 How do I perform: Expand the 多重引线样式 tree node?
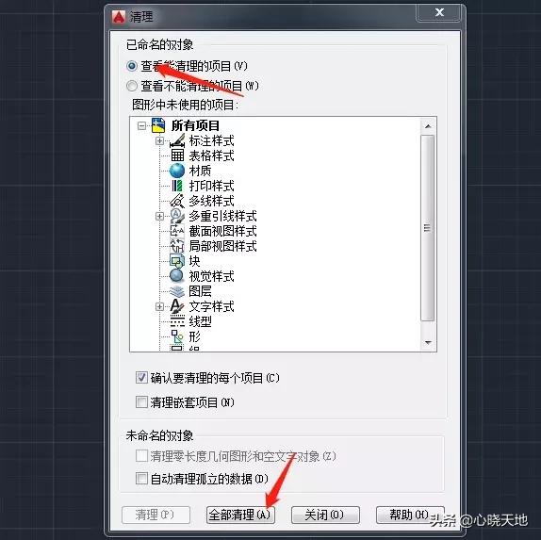(x=159, y=216)
